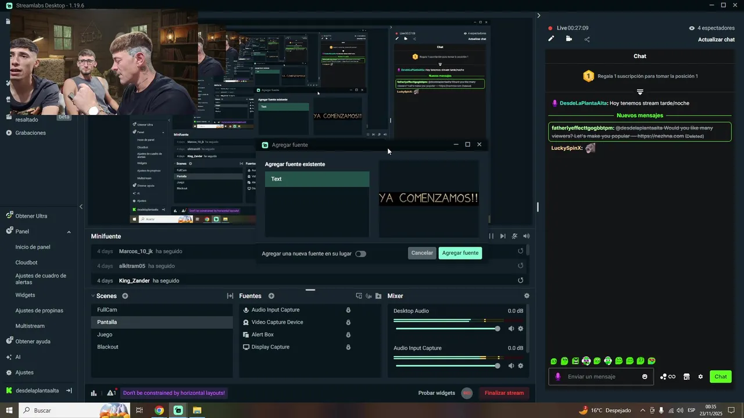
Task: Adjust the Audio Input Capture volume slider
Action: 446,366
